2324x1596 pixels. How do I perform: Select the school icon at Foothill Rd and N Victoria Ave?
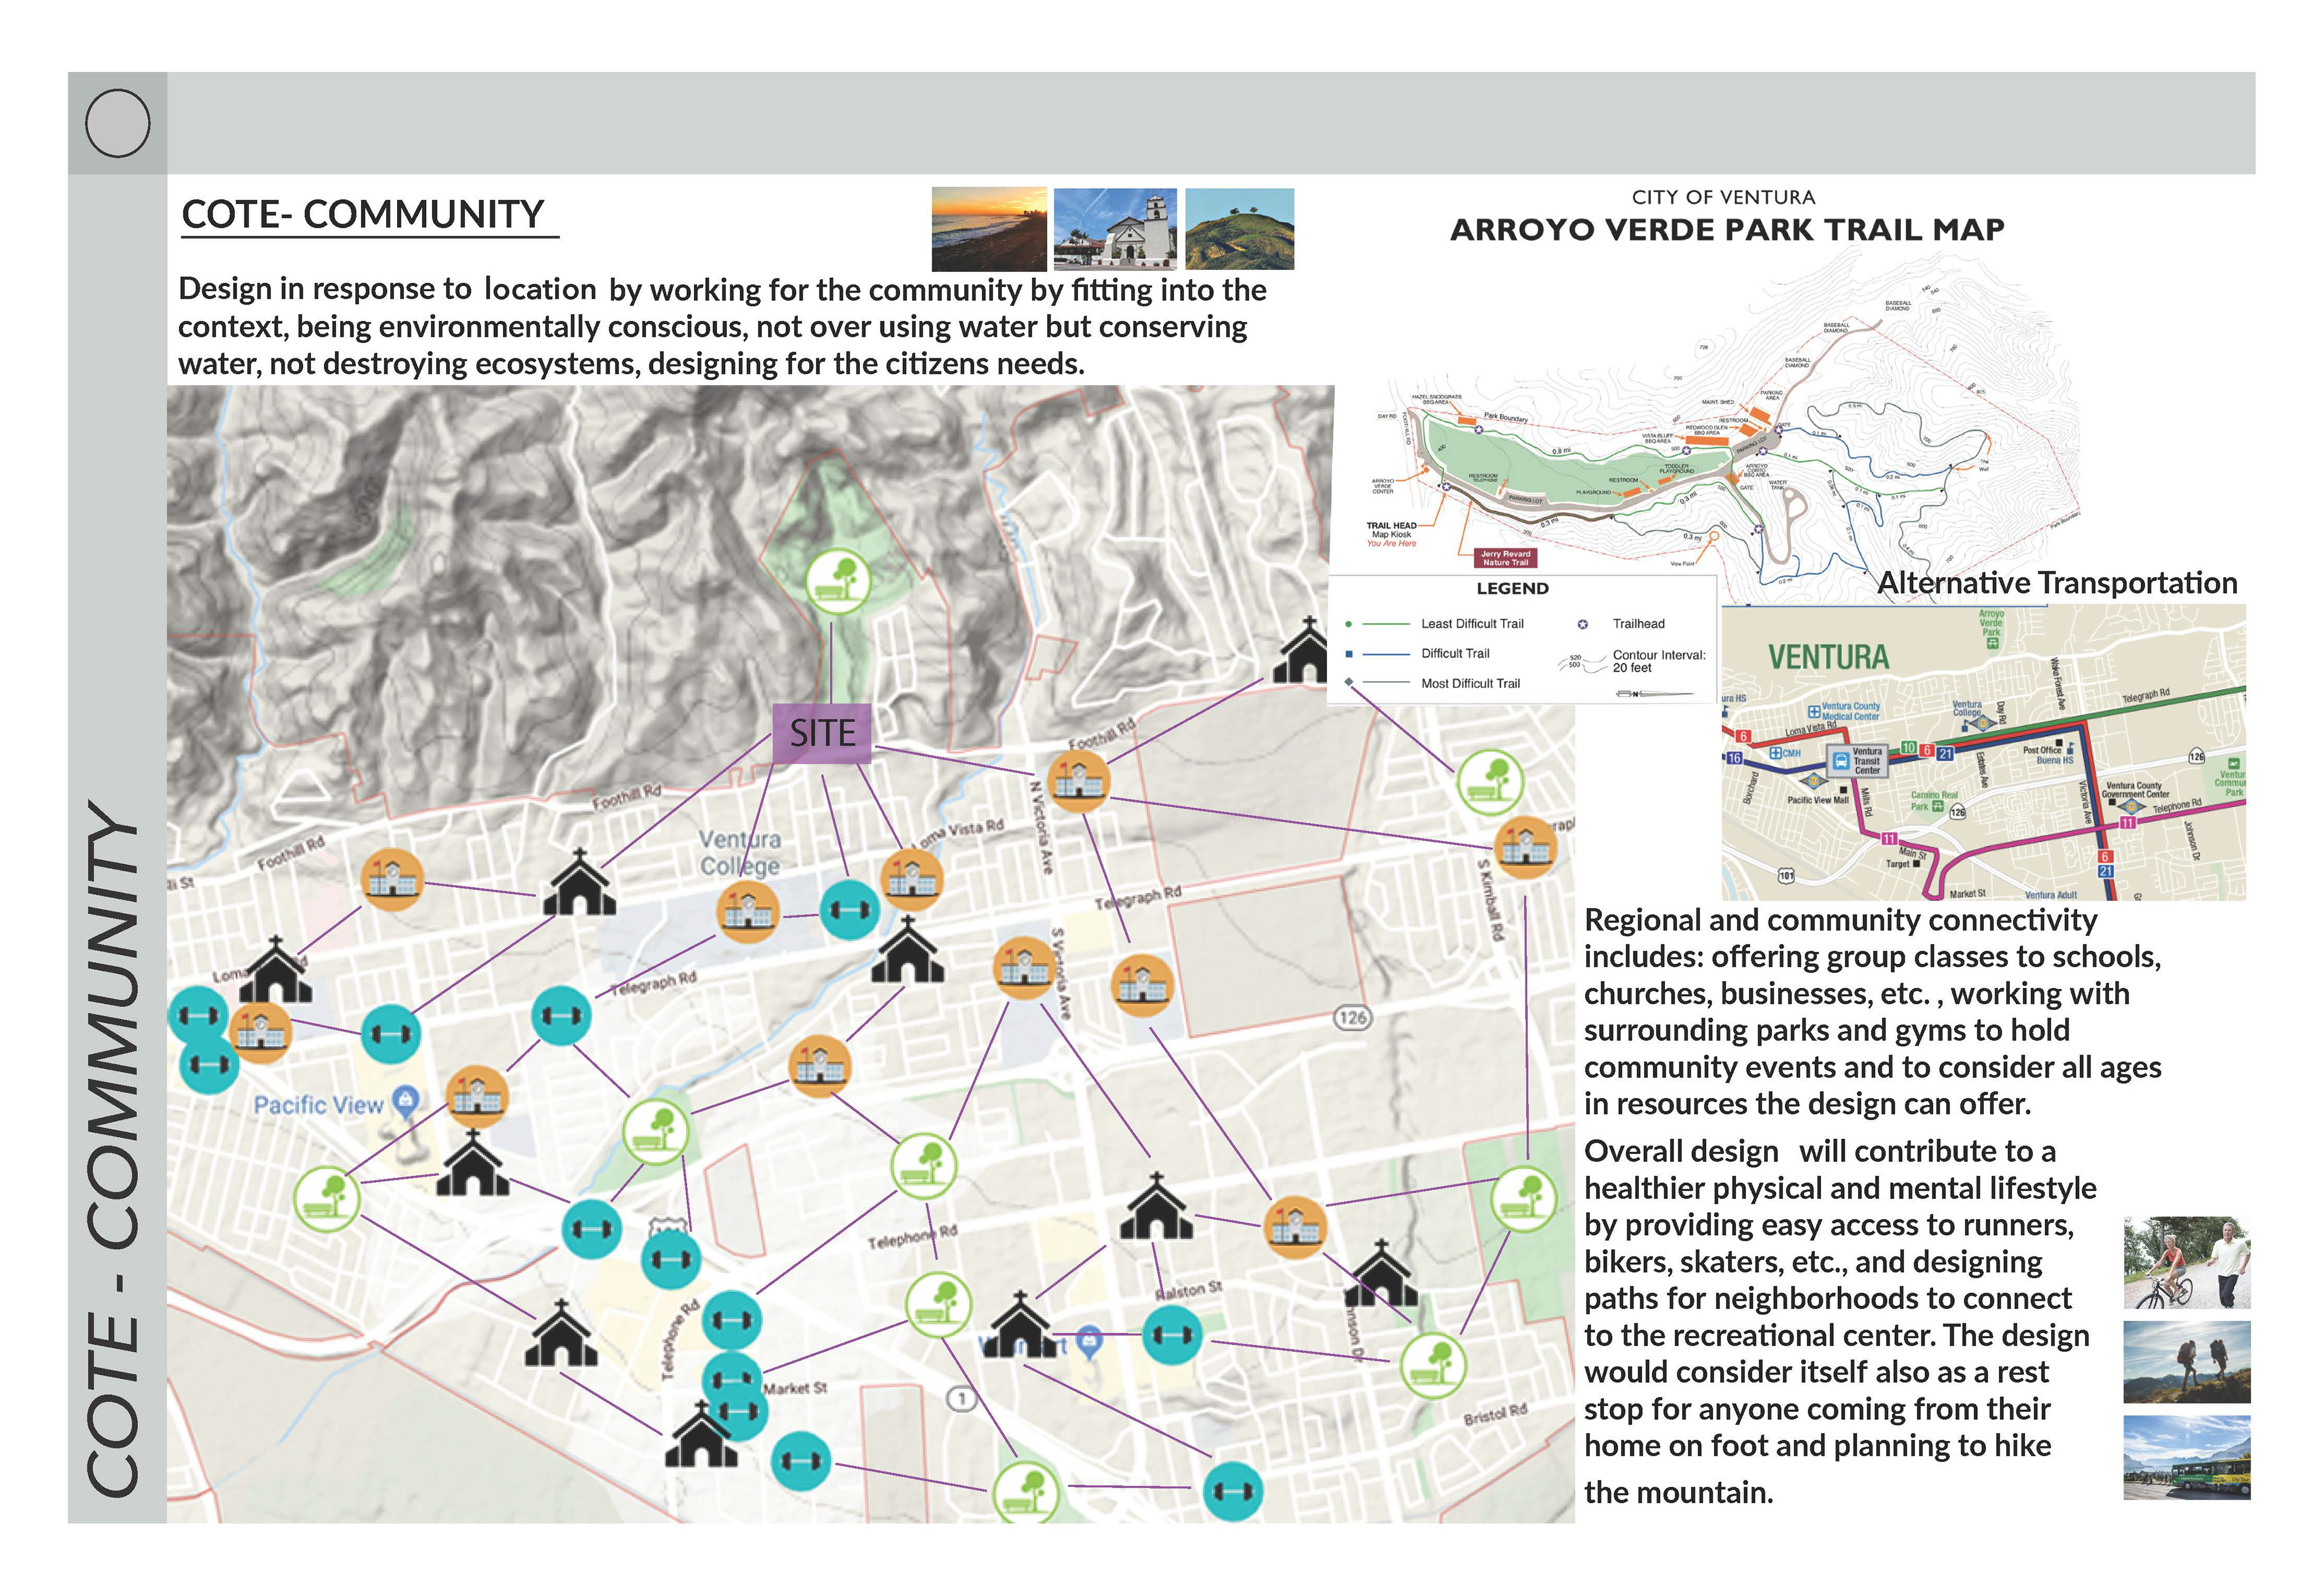pos(1078,780)
